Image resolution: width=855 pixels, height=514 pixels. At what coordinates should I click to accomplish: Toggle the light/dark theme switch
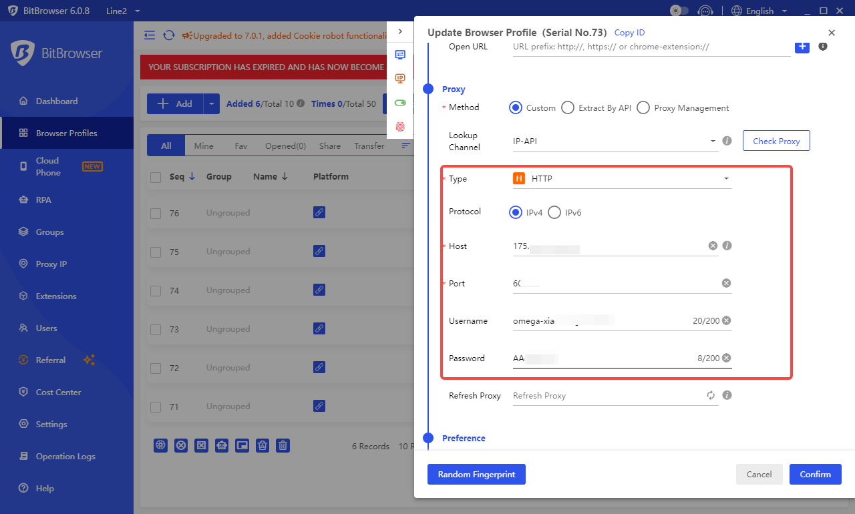click(679, 11)
